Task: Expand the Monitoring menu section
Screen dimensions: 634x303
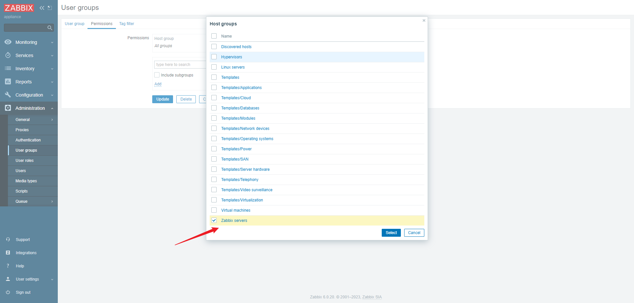Action: [x=29, y=42]
